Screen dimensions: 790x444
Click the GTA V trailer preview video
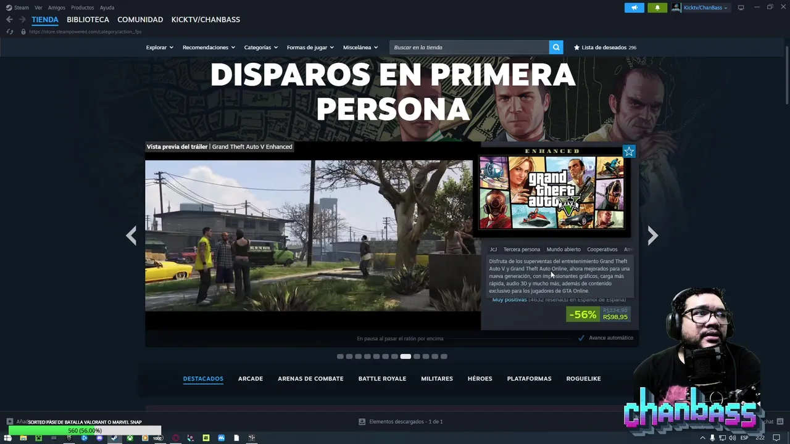313,236
